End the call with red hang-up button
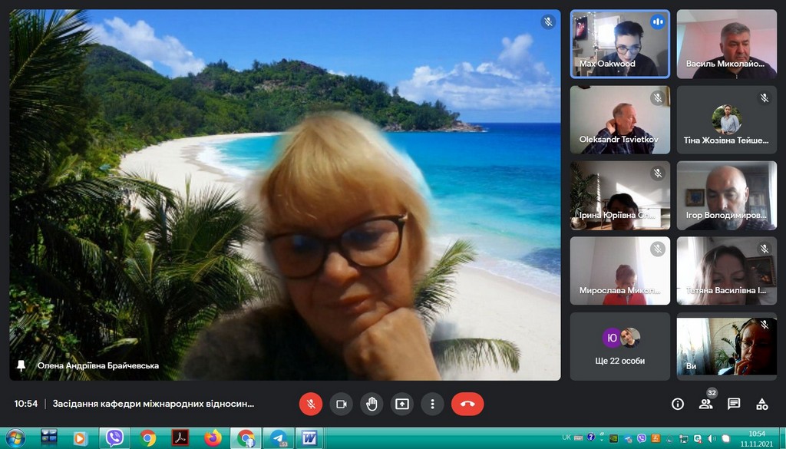 (x=467, y=404)
